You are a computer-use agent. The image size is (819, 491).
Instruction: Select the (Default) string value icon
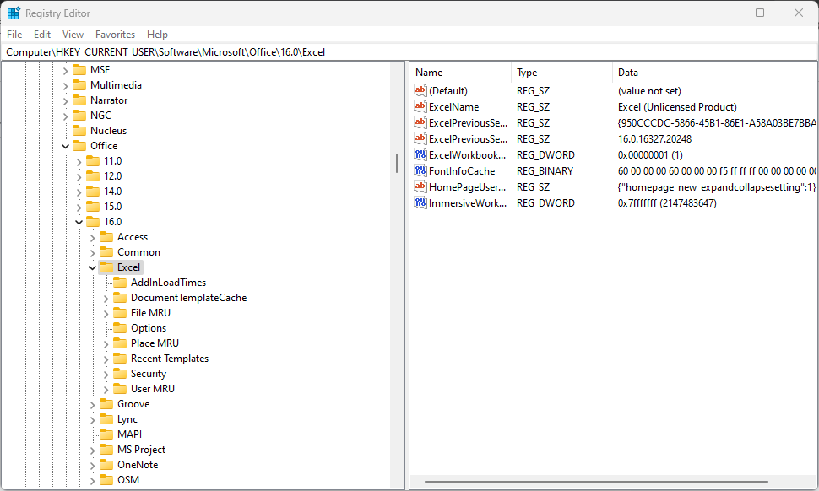[420, 91]
